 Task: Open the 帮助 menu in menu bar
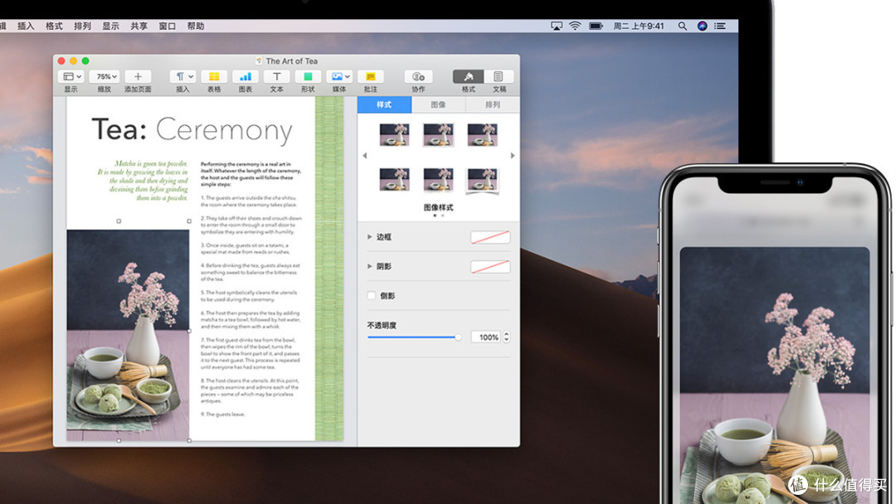tap(196, 27)
